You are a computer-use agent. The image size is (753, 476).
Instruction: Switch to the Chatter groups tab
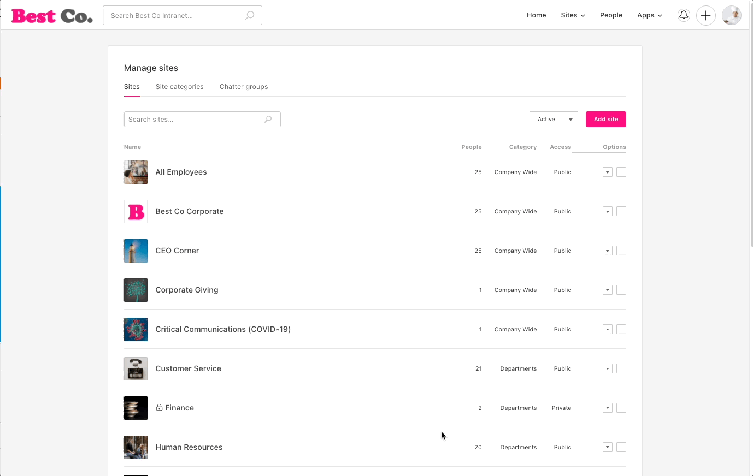(244, 87)
